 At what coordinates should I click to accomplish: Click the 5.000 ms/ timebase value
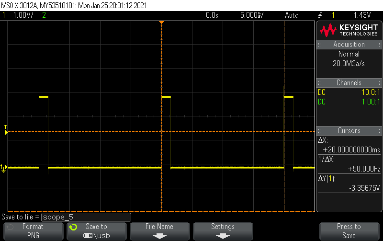tap(252, 15)
